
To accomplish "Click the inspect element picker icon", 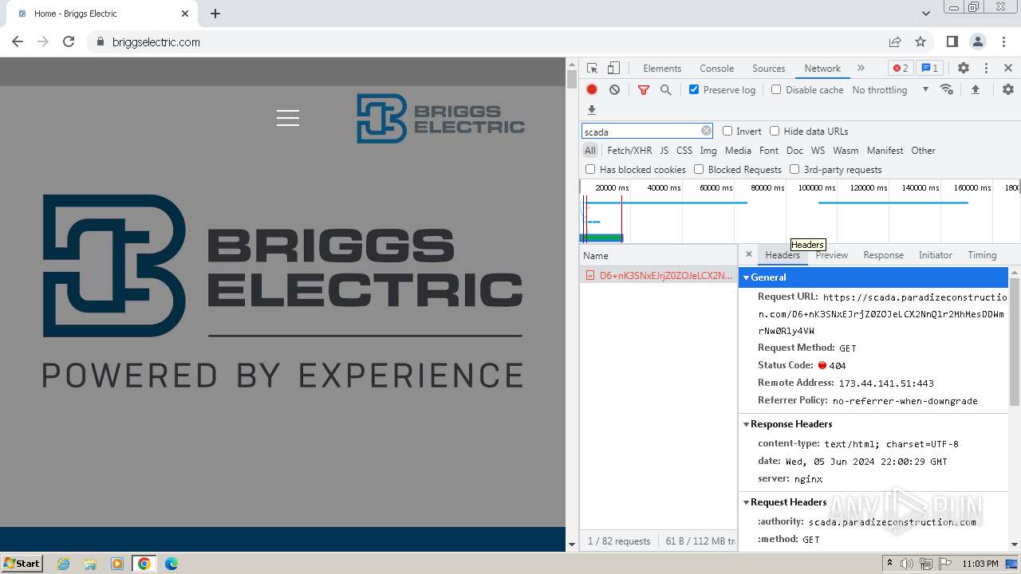I will [592, 69].
